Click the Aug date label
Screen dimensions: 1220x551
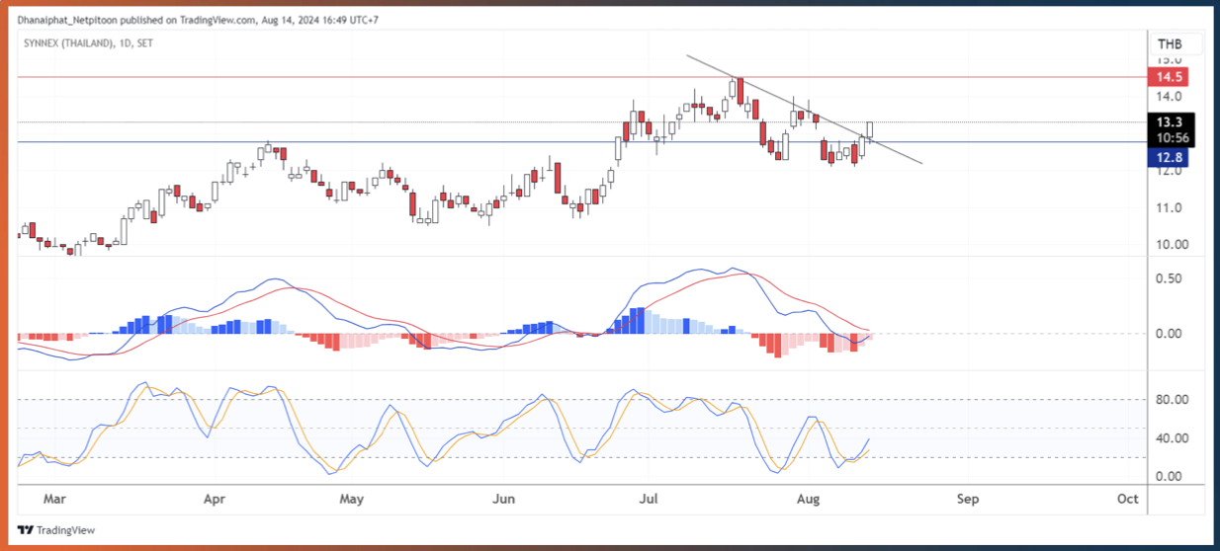click(x=809, y=499)
